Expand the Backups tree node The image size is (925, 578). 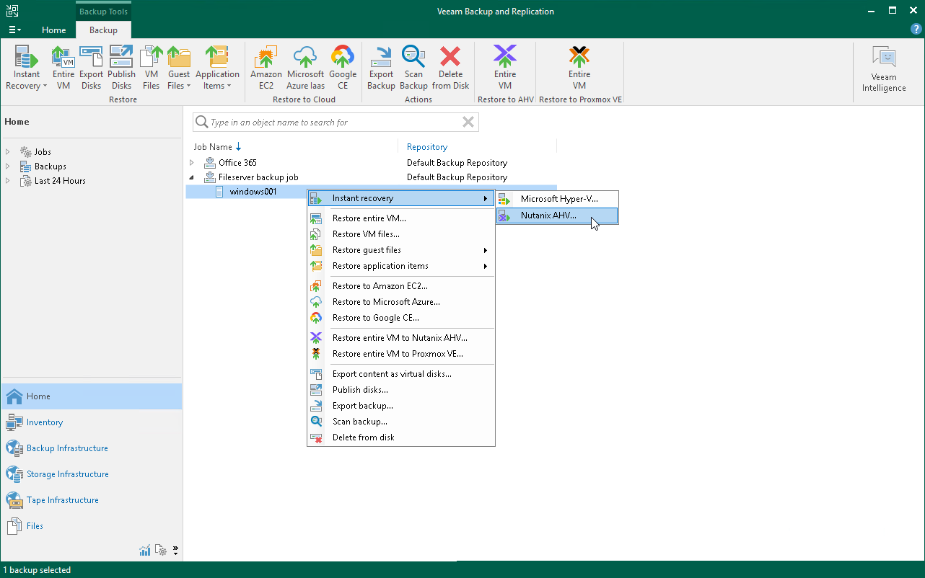(8, 166)
